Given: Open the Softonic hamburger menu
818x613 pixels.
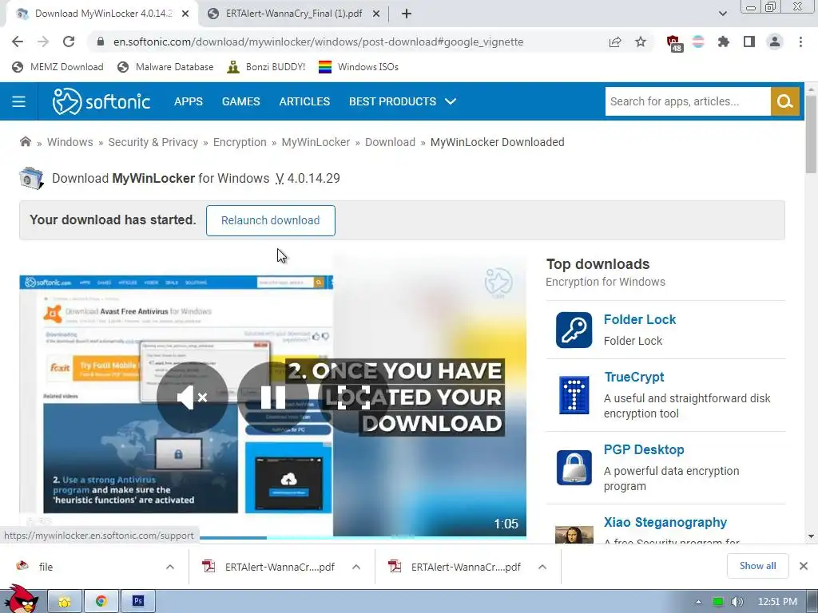Looking at the screenshot, I should pyautogui.click(x=19, y=101).
